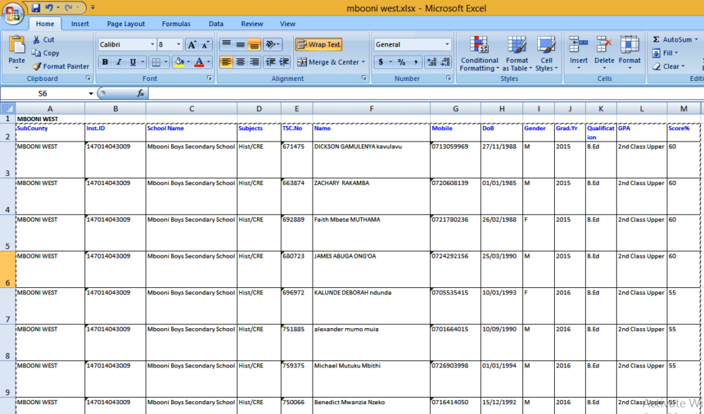704x414 pixels.
Task: Set top vertical alignment
Action: tap(226, 44)
